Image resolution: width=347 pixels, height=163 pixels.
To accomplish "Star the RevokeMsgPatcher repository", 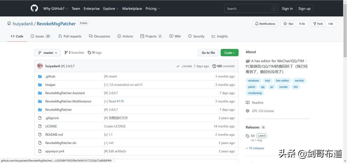I will (289, 24).
